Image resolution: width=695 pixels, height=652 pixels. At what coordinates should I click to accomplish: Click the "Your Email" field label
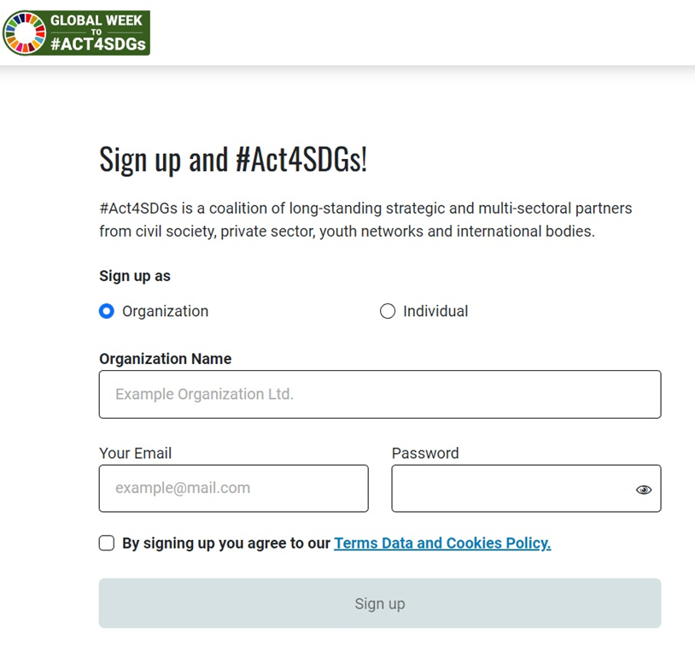(x=135, y=453)
